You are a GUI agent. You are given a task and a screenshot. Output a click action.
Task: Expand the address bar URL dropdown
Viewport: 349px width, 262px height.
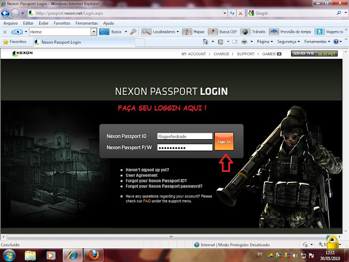click(x=225, y=13)
